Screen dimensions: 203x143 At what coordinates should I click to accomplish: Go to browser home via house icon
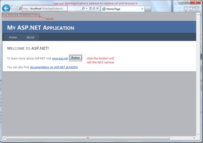pos(186,8)
